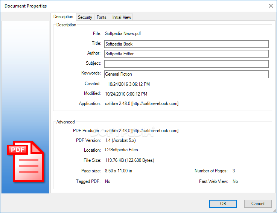Click the Number of Pages: label
The image size is (277, 213).
point(211,171)
